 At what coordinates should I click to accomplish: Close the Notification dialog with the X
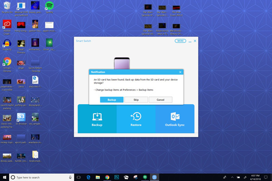[x=180, y=72]
